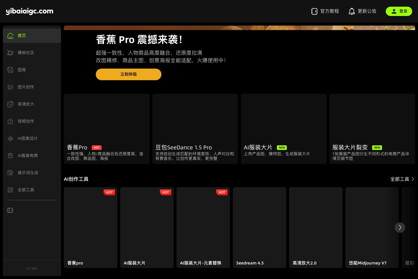Click NEW badge beside AI服装大片 title
This screenshot has width=418, height=279.
[x=282, y=148]
